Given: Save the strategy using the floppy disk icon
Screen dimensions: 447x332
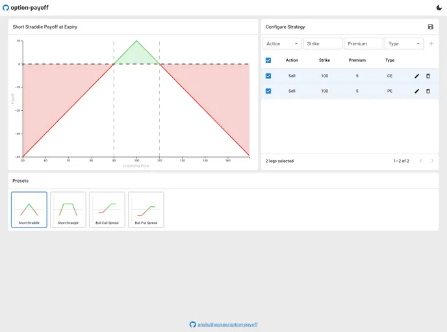Looking at the screenshot, I should pos(431,27).
